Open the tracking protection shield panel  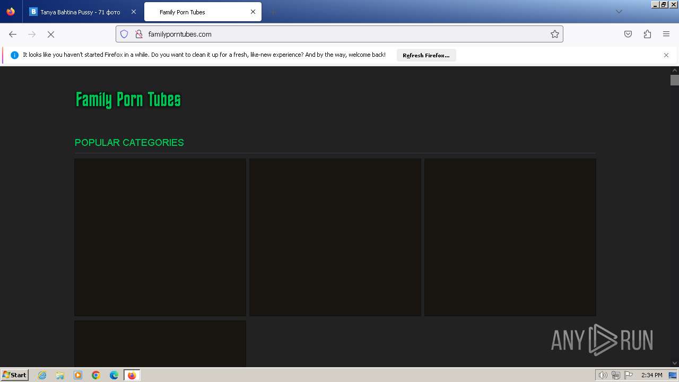tap(124, 34)
